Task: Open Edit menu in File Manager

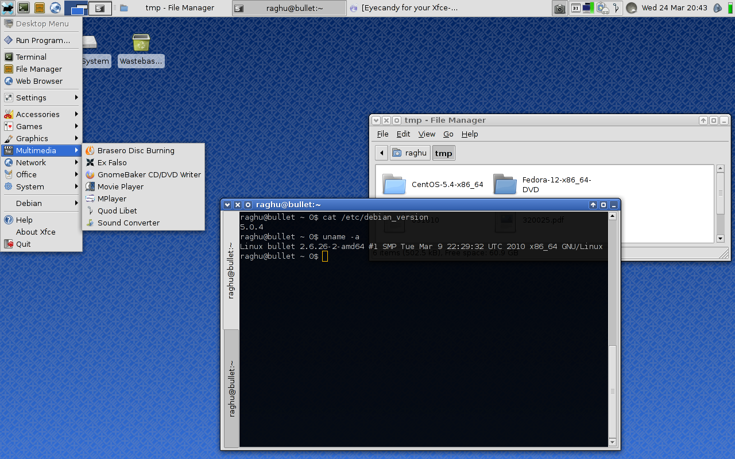Action: [x=404, y=134]
